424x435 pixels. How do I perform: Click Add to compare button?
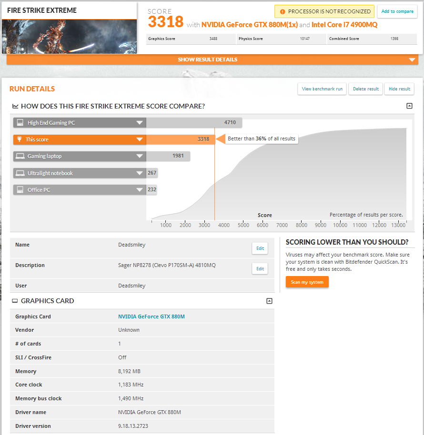pyautogui.click(x=397, y=11)
